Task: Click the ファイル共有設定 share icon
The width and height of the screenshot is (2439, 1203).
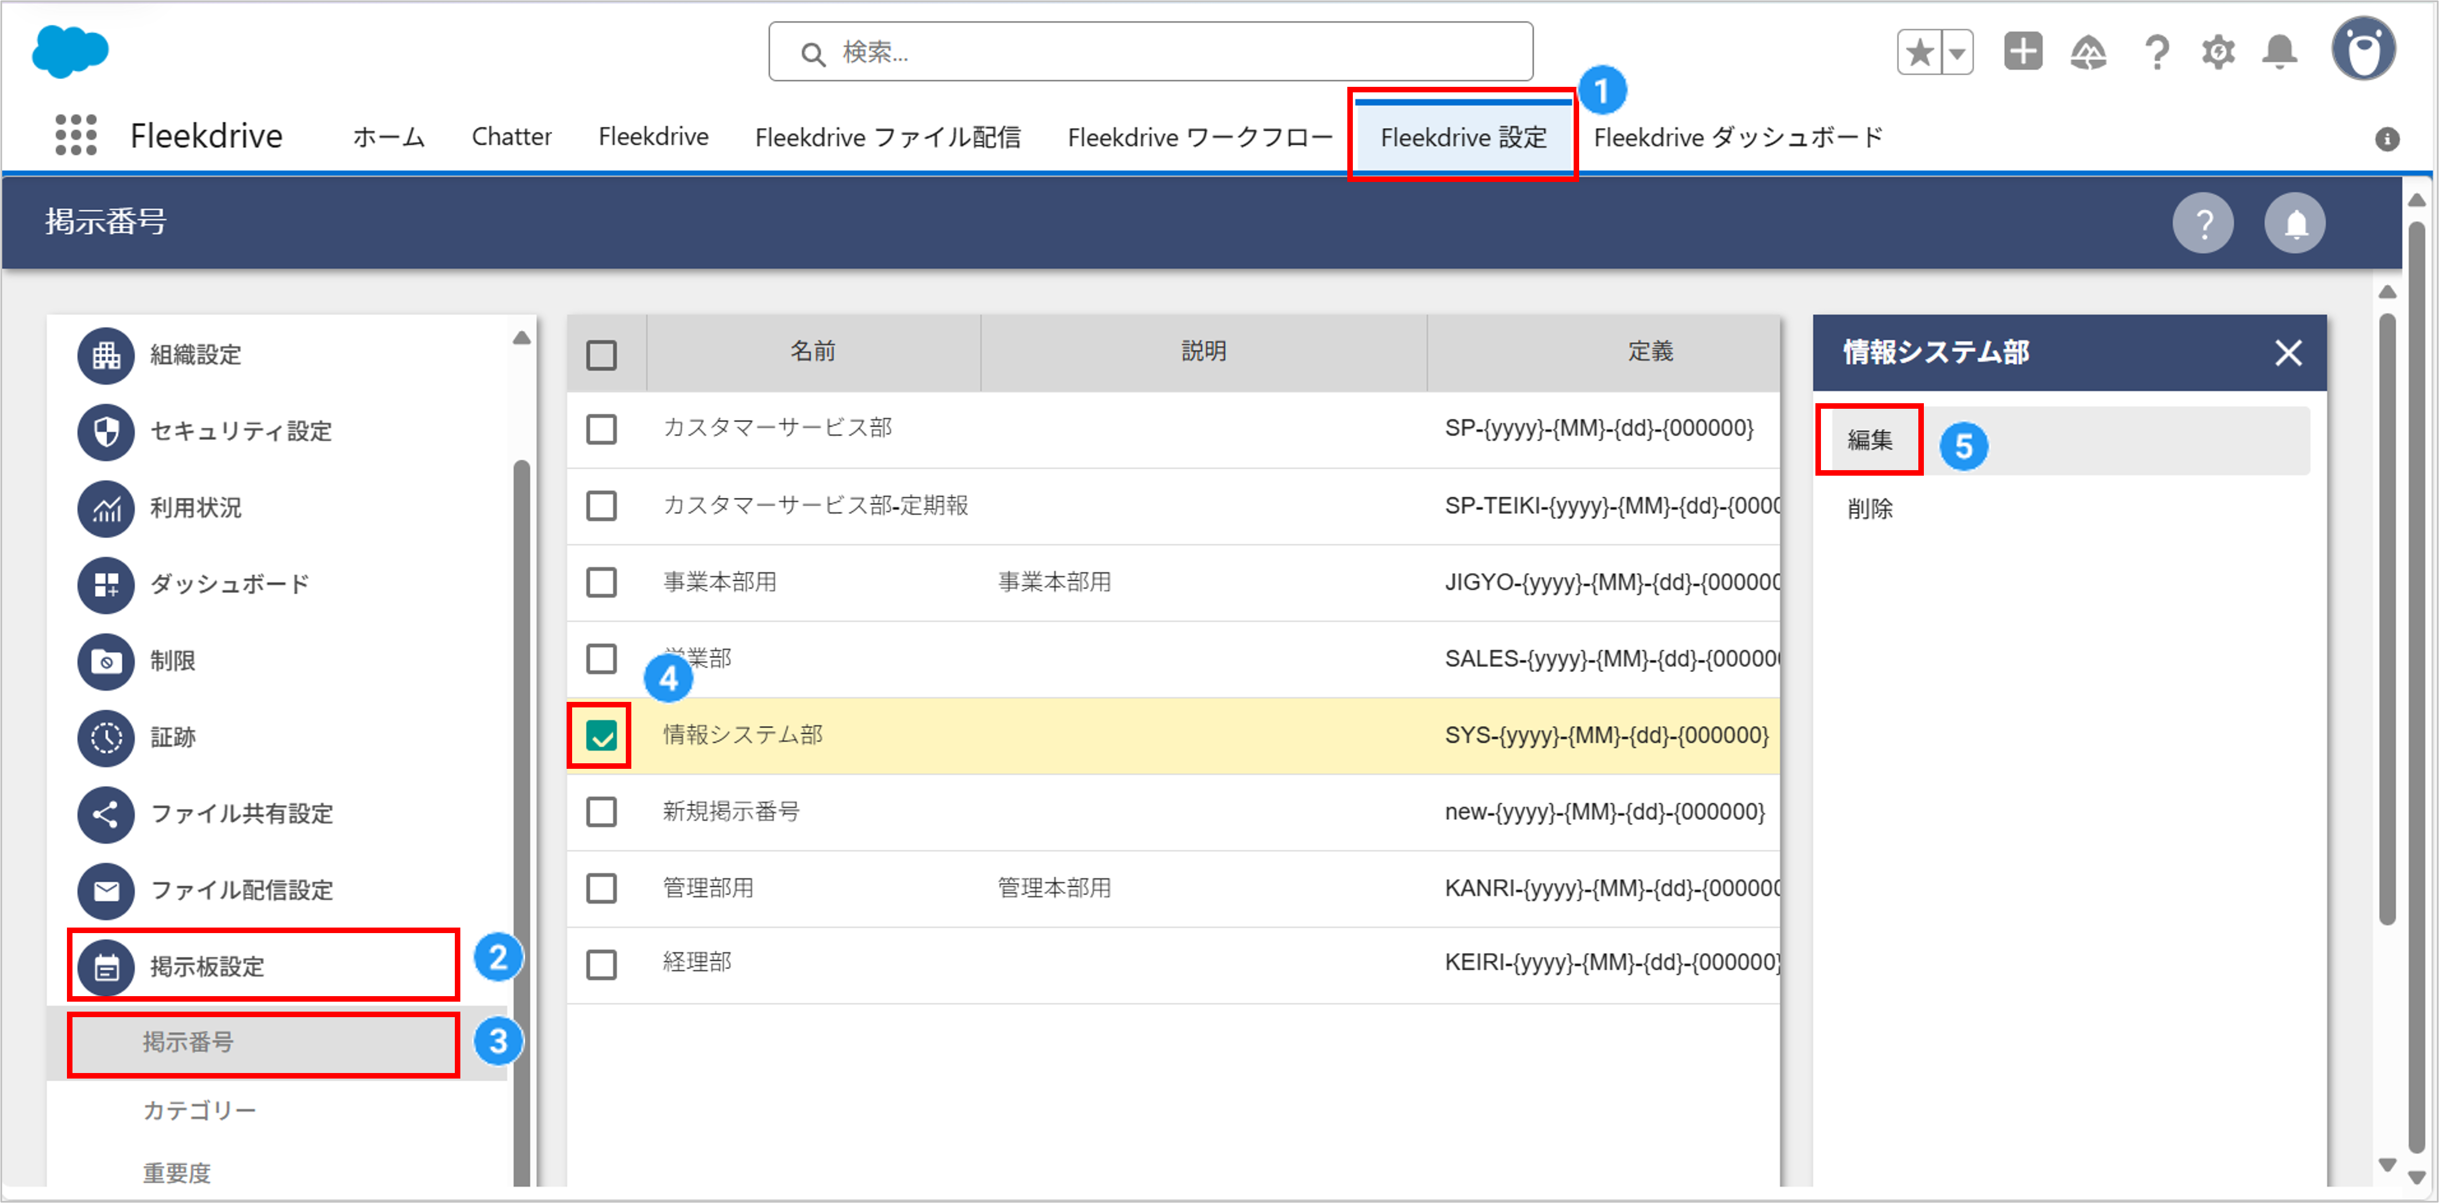Action: 106,814
